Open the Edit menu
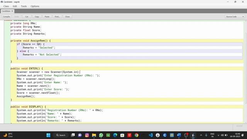Viewport: 247px width, 139px height. [15, 6]
